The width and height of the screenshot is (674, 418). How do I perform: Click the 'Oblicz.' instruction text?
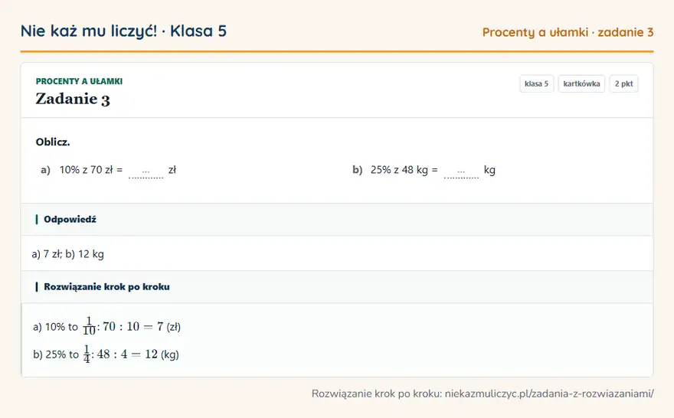[53, 142]
